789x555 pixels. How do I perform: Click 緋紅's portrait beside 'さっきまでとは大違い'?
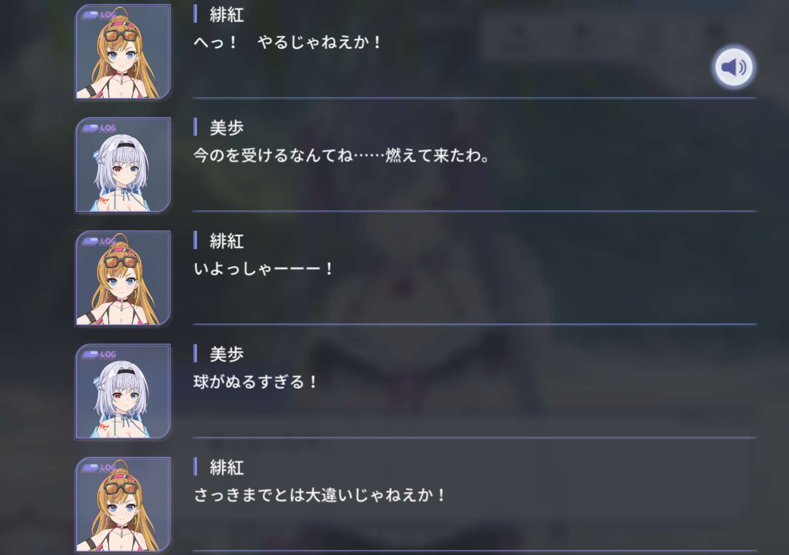tap(123, 505)
